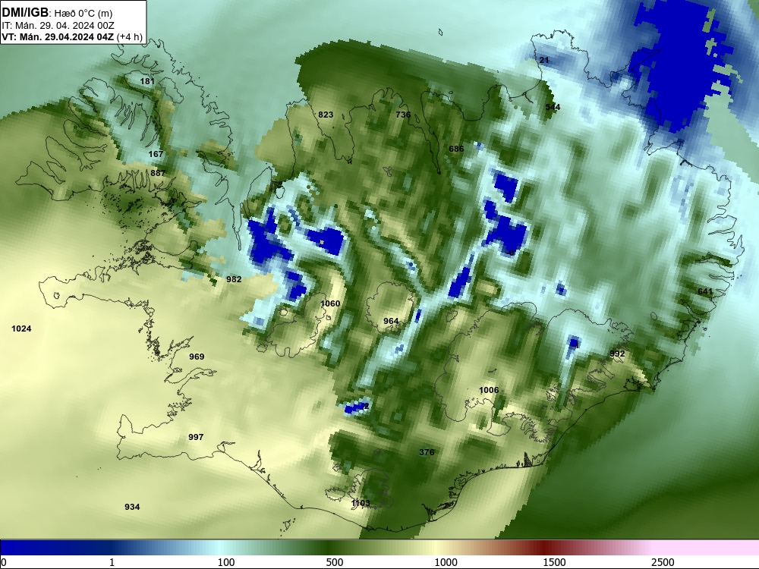Click the map value 992
759x569 pixels.
617,354
